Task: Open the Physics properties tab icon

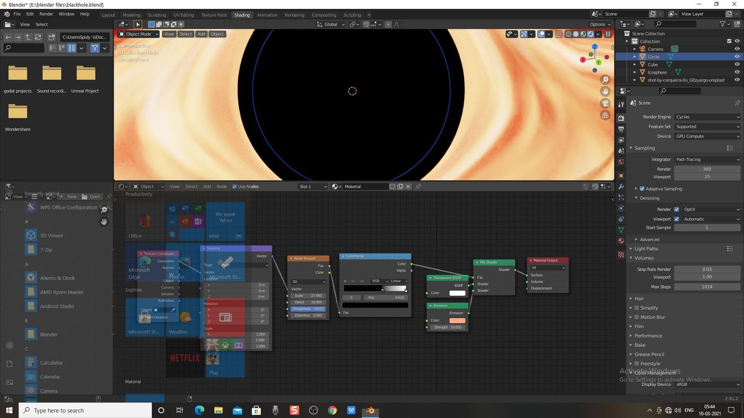Action: click(x=621, y=208)
